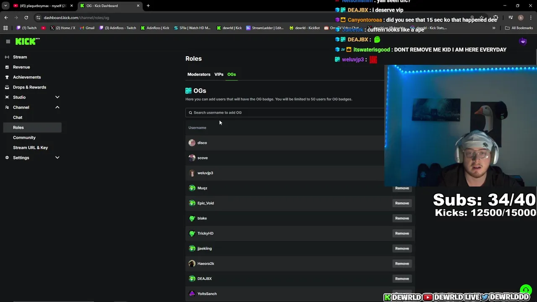Click weluvjp3's avatar

coord(192,173)
